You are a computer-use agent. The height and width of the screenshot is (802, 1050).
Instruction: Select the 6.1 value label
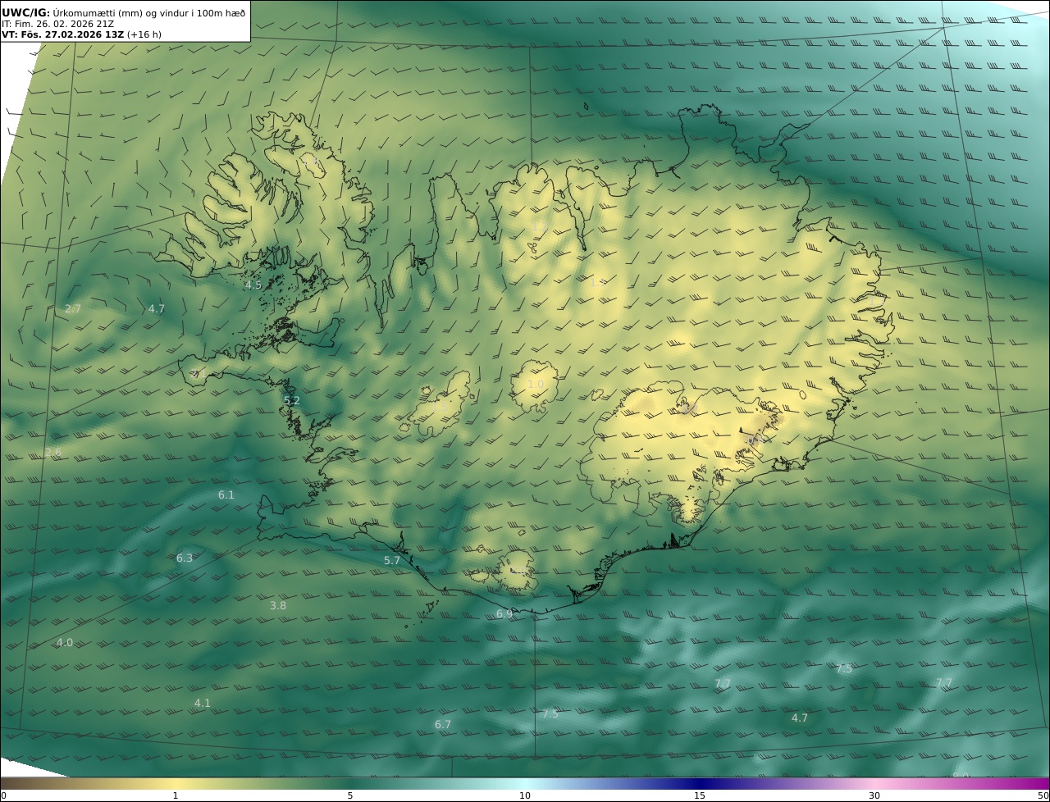[x=226, y=495]
